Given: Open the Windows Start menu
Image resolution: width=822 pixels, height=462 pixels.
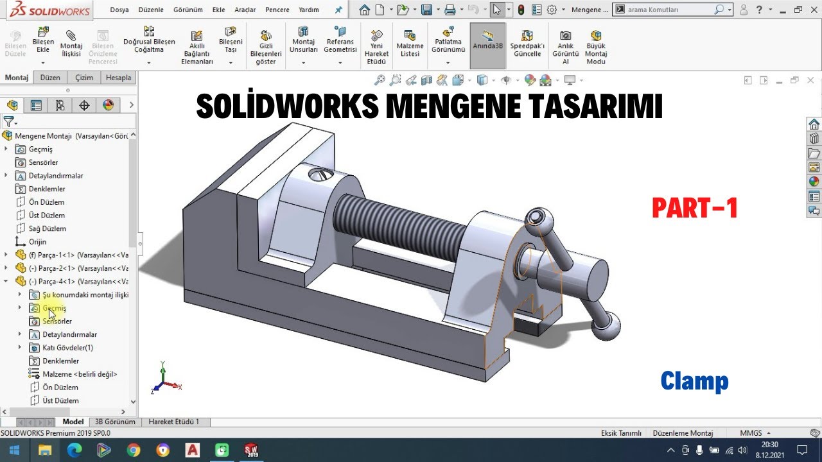Looking at the screenshot, I should [x=14, y=450].
